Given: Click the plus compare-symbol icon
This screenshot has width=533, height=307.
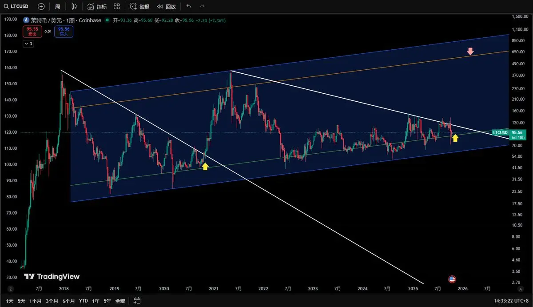Looking at the screenshot, I should [41, 7].
